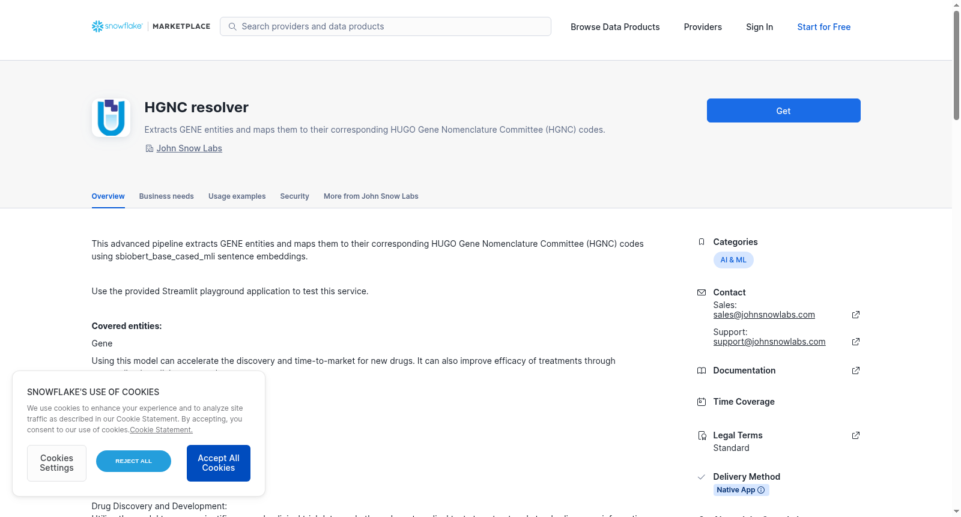Click the Native App badge

(x=741, y=490)
